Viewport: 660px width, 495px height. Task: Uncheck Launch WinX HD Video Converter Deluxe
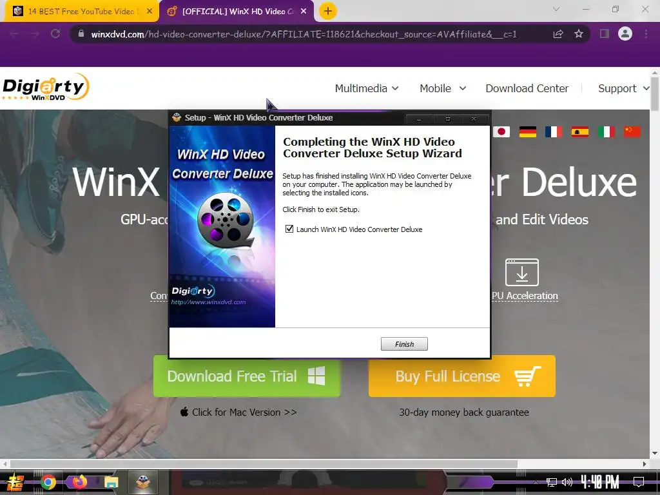click(289, 229)
